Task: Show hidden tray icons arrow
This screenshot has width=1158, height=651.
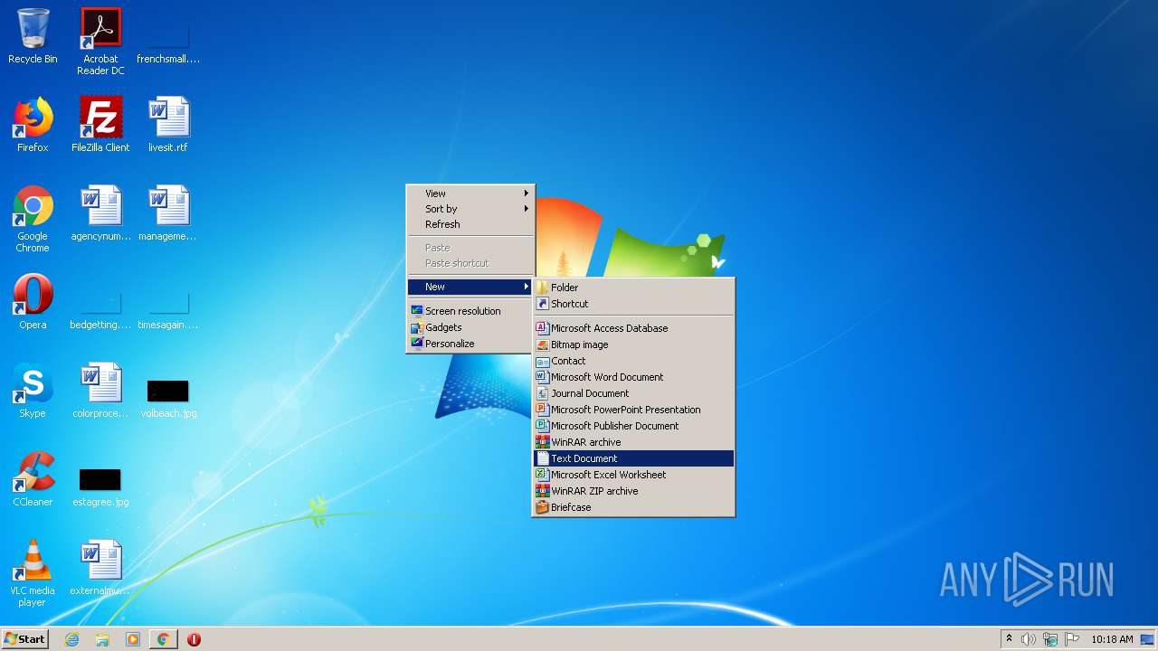Action: coord(1009,639)
